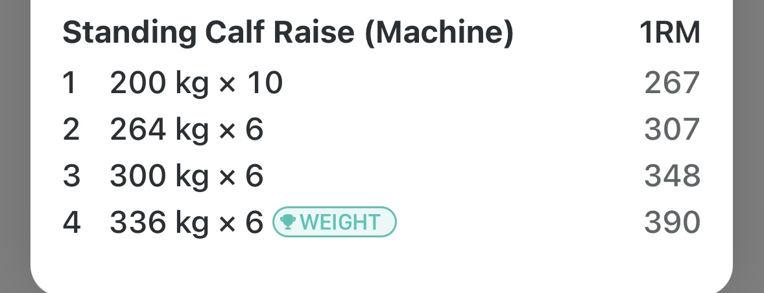Click the 264 kg × 6 set entry

[187, 130]
